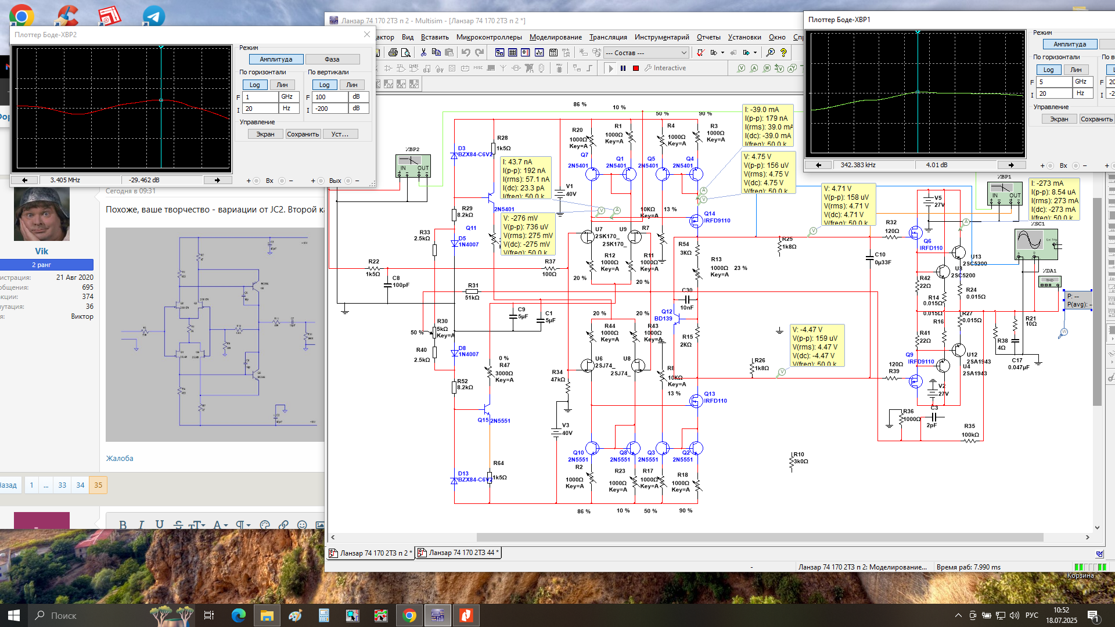Click Сохранить button in XBP2 plotter
The image size is (1115, 627).
click(x=303, y=134)
